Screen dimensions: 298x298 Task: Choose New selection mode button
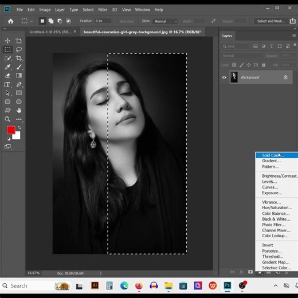pyautogui.click(x=42, y=21)
